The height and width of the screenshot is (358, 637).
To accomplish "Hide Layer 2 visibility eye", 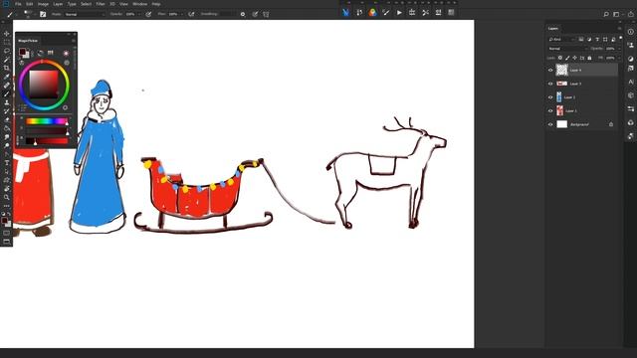I will [x=550, y=97].
